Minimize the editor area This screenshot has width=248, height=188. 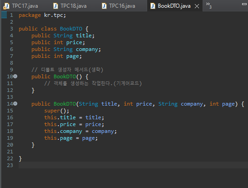tap(244, 4)
